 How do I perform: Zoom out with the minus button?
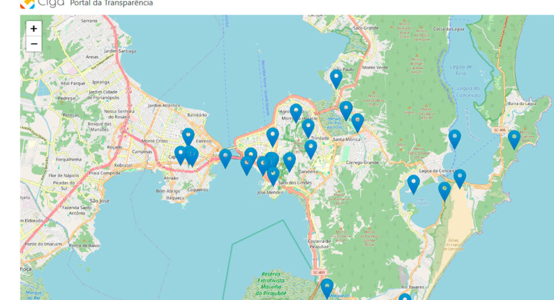point(33,44)
